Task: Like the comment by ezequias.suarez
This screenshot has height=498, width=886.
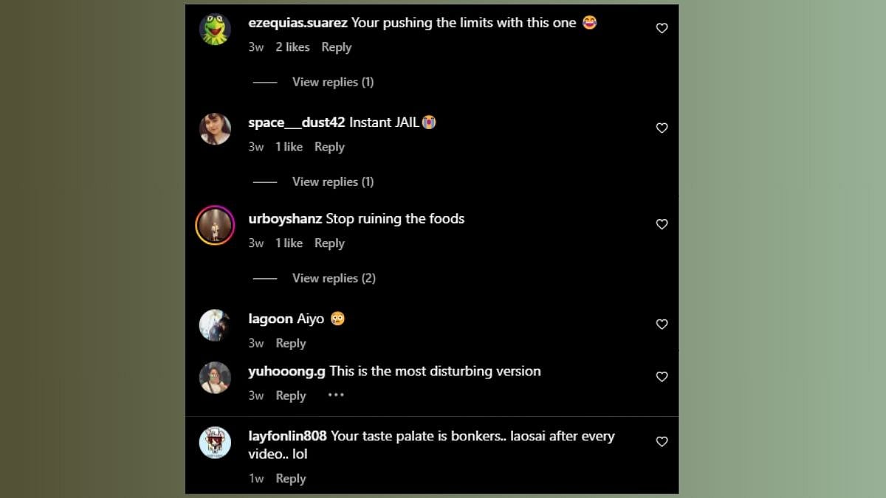Action: [x=662, y=28]
